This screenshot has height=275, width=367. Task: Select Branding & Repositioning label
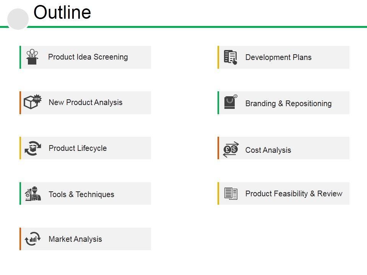(x=288, y=104)
